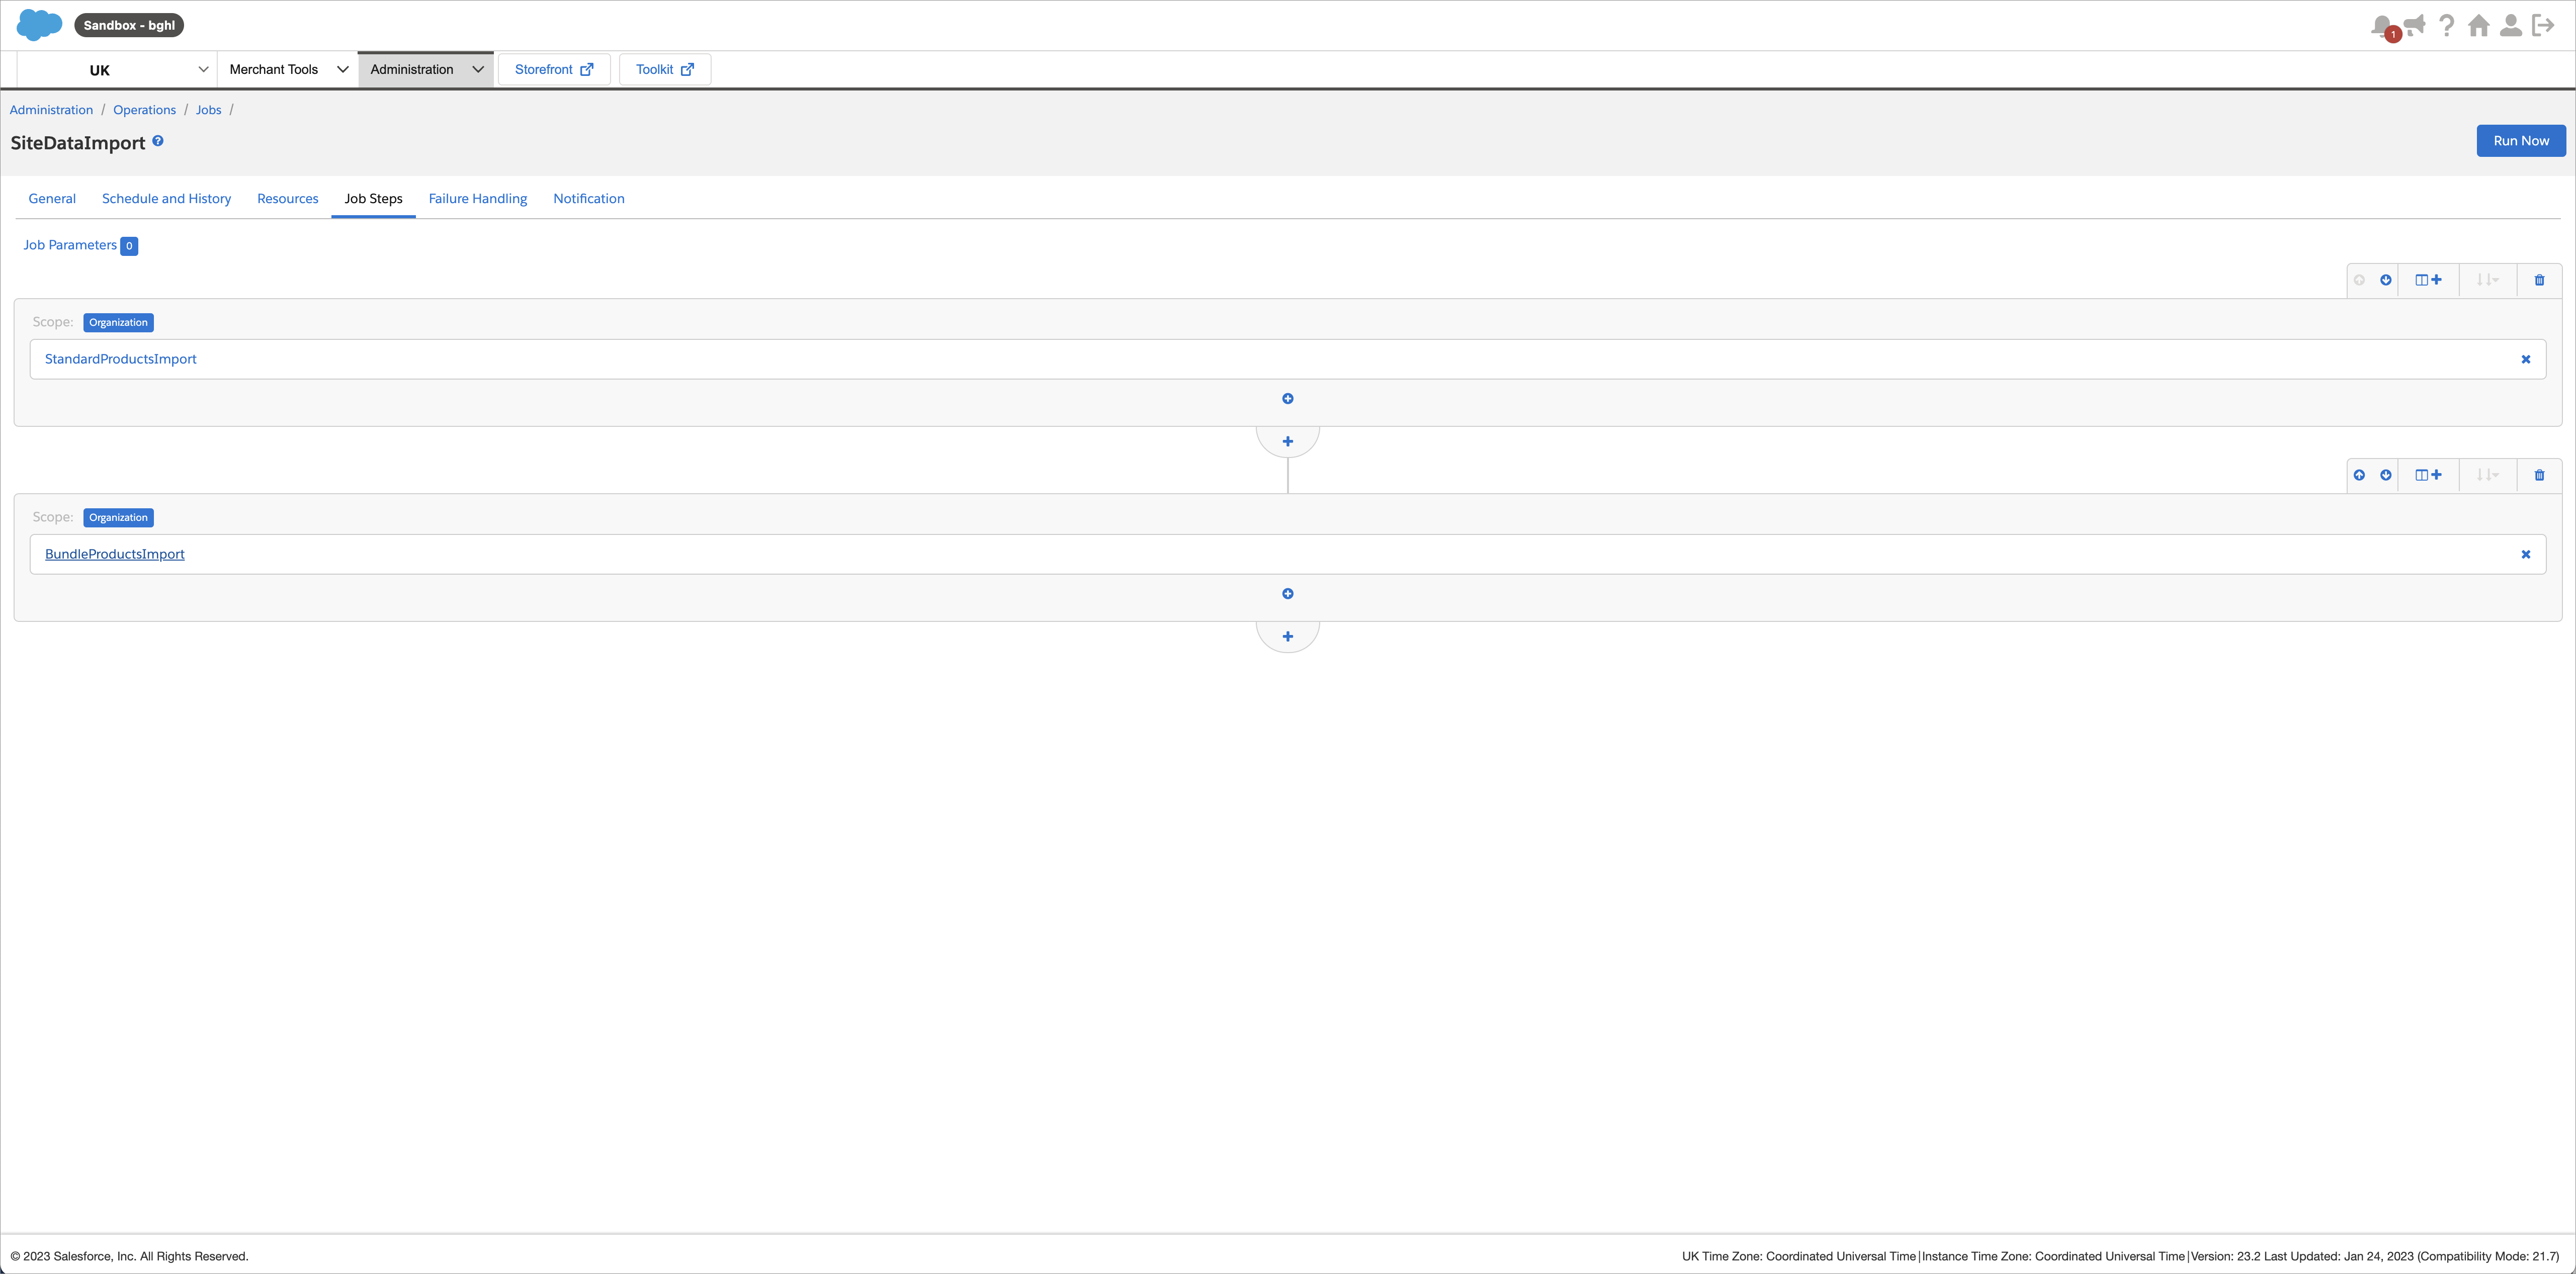2576x1274 pixels.
Task: Switch to the Notification tab
Action: (588, 198)
